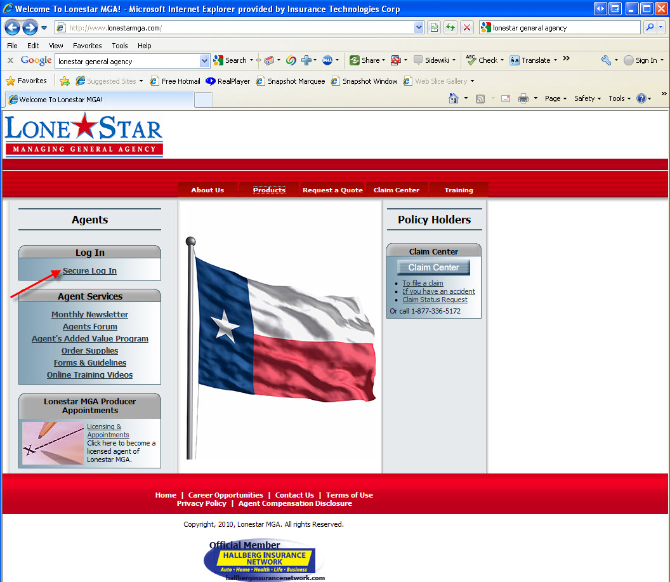670x582 pixels.
Task: Click the address bar URL field
Action: click(x=239, y=28)
